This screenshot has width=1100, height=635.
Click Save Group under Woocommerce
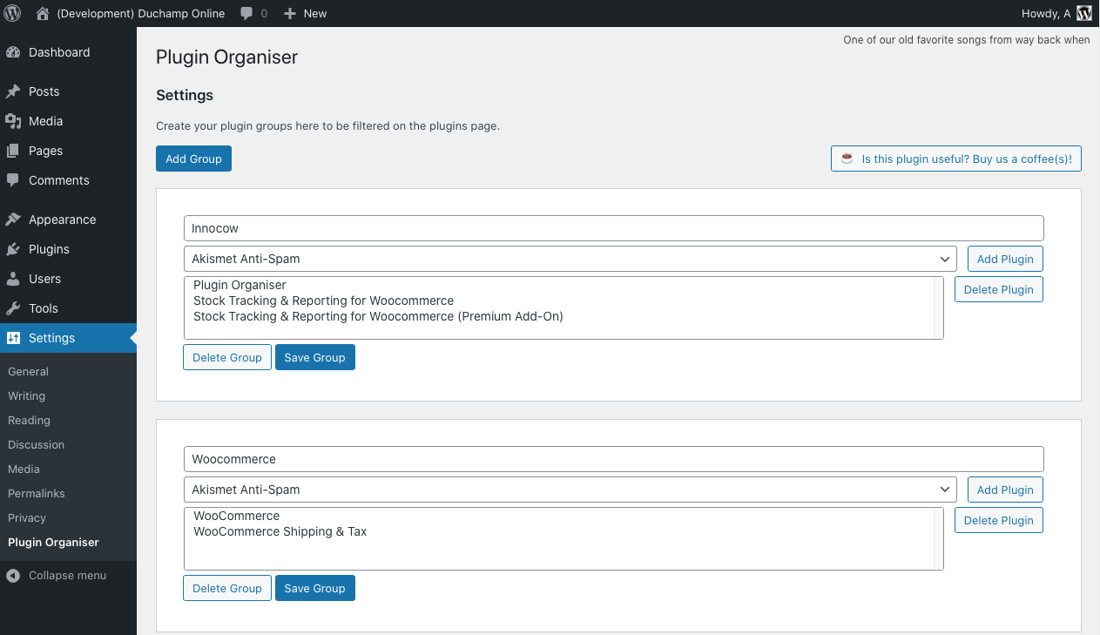[x=315, y=588]
